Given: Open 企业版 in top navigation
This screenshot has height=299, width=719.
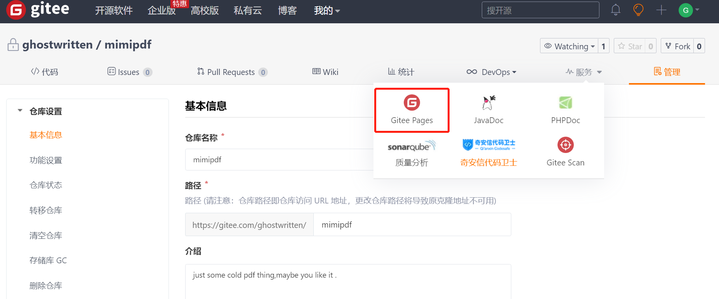Looking at the screenshot, I should tap(162, 10).
